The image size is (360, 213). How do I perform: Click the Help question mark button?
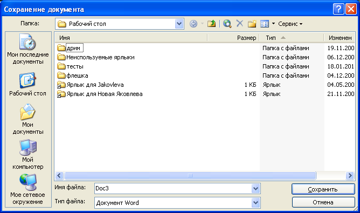[x=338, y=9]
